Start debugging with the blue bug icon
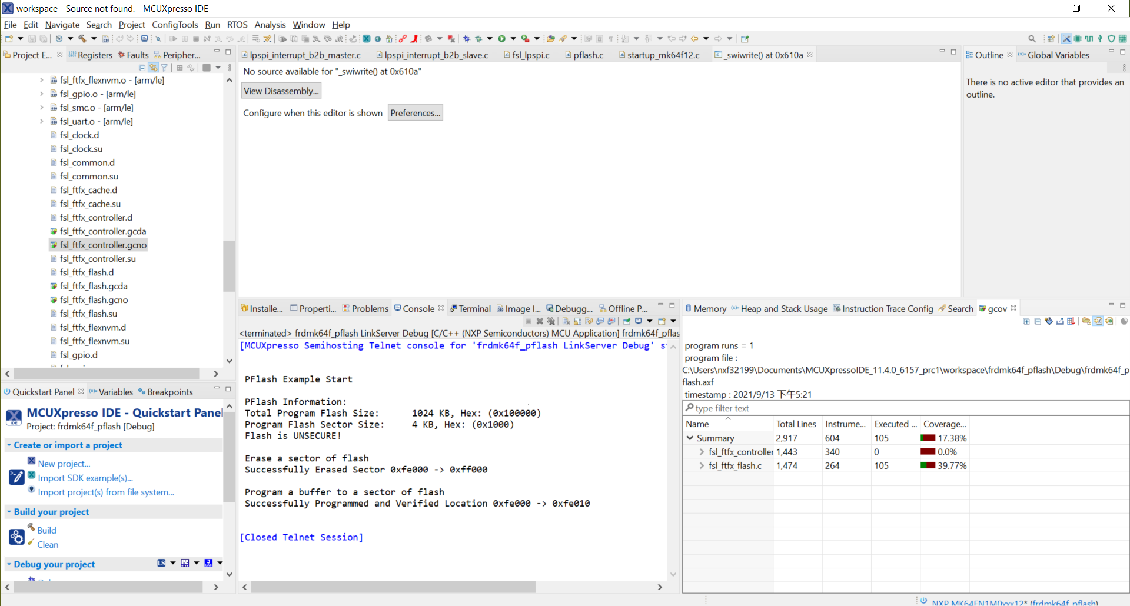 pyautogui.click(x=467, y=39)
